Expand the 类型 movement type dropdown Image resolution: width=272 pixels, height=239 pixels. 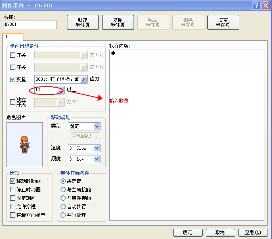(x=97, y=126)
